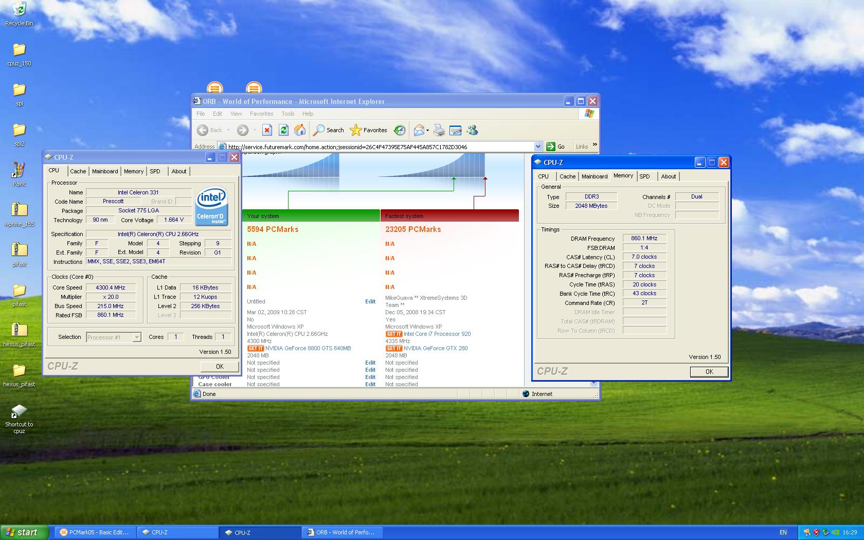Image resolution: width=864 pixels, height=540 pixels.
Task: Open the Back button history dropdown
Action: click(229, 130)
